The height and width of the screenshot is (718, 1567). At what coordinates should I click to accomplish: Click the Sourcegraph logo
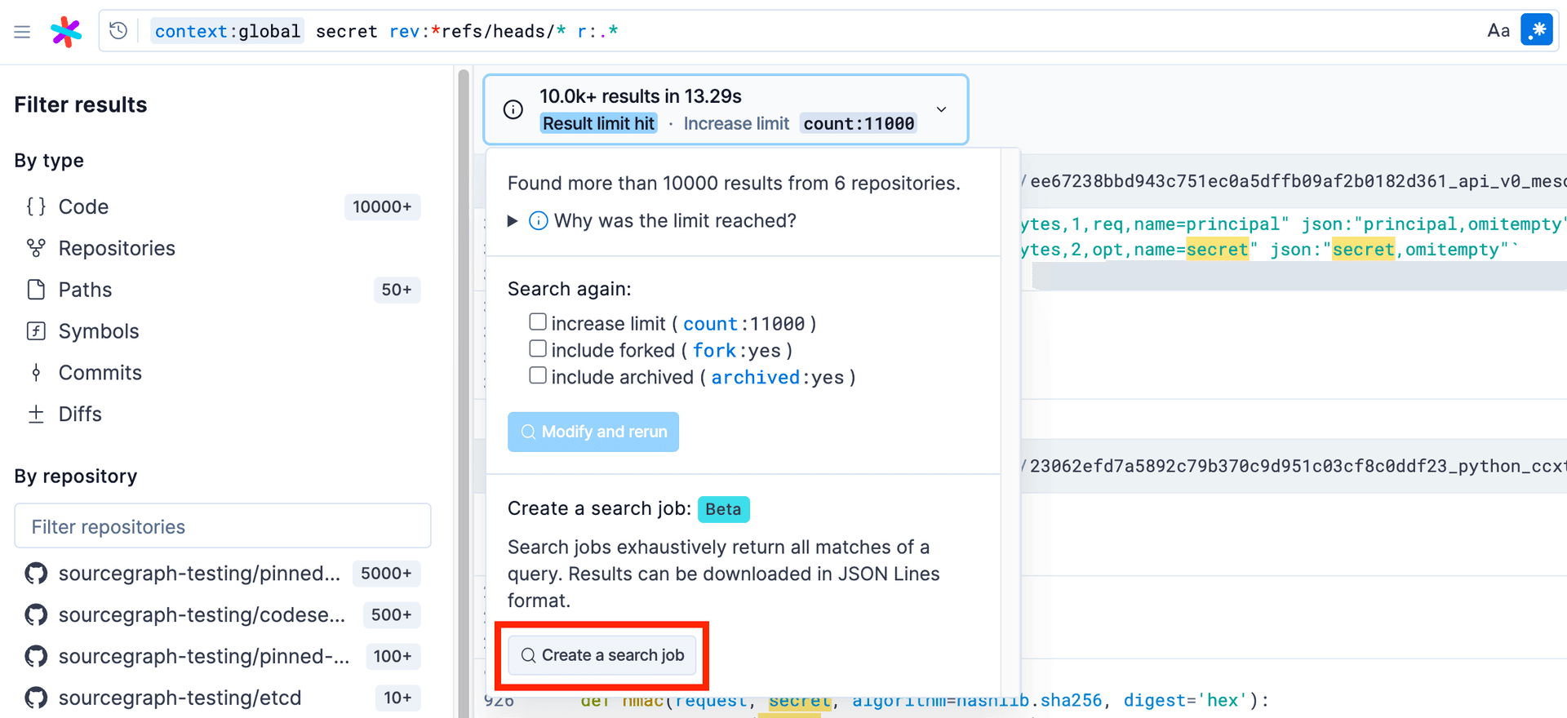coord(66,32)
